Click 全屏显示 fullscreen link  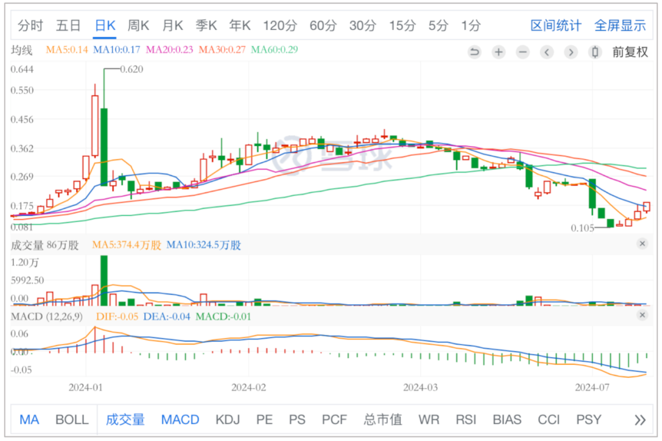(620, 25)
